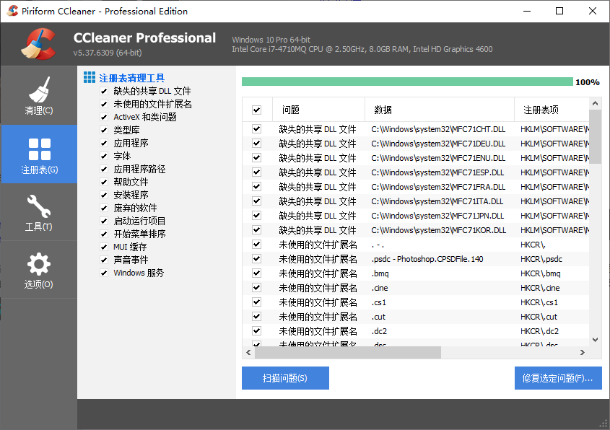610x430 pixels.
Task: Select the C:\Windows\system32\MFC71ITA.DLL data cell
Action: coord(437,201)
